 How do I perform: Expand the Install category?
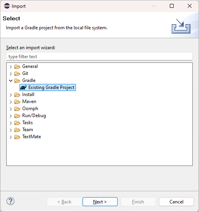(x=11, y=95)
